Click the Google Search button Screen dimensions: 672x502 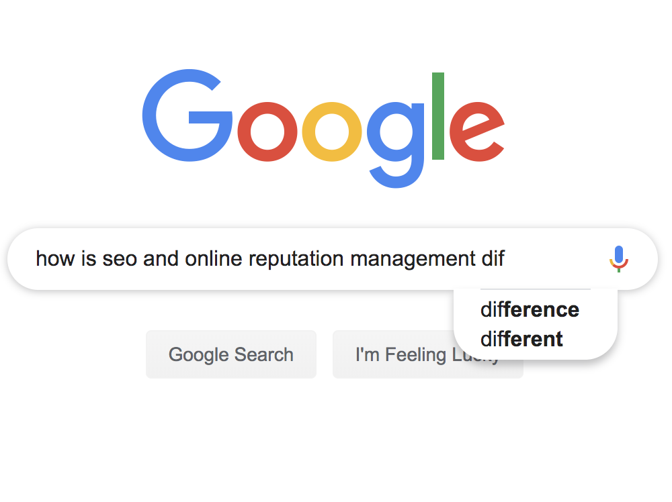(x=231, y=354)
